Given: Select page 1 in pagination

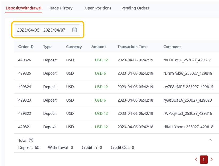Looking at the screenshot, I should tap(203, 160).
